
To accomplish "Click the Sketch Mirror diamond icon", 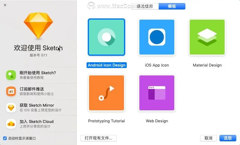I will [11, 108].
